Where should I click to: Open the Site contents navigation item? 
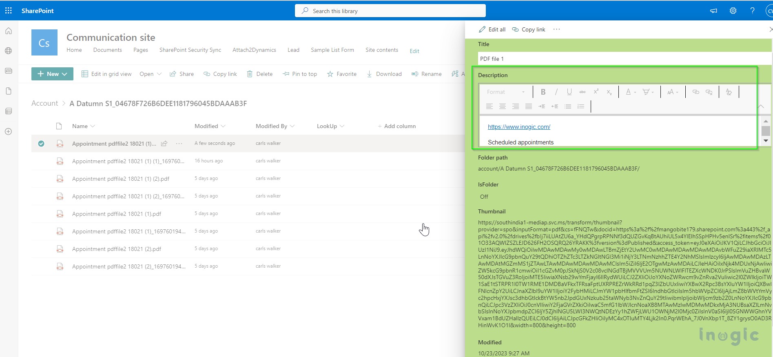pyautogui.click(x=382, y=50)
